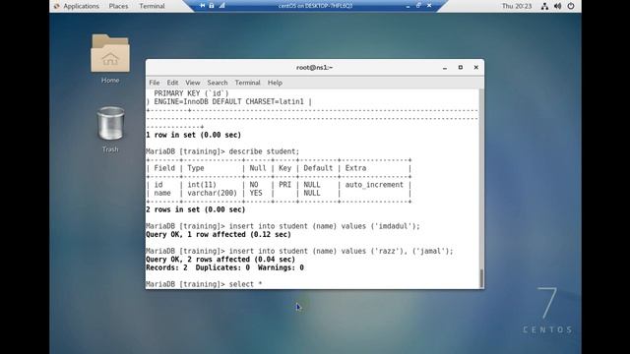Open the File menu in terminal

pyautogui.click(x=155, y=83)
